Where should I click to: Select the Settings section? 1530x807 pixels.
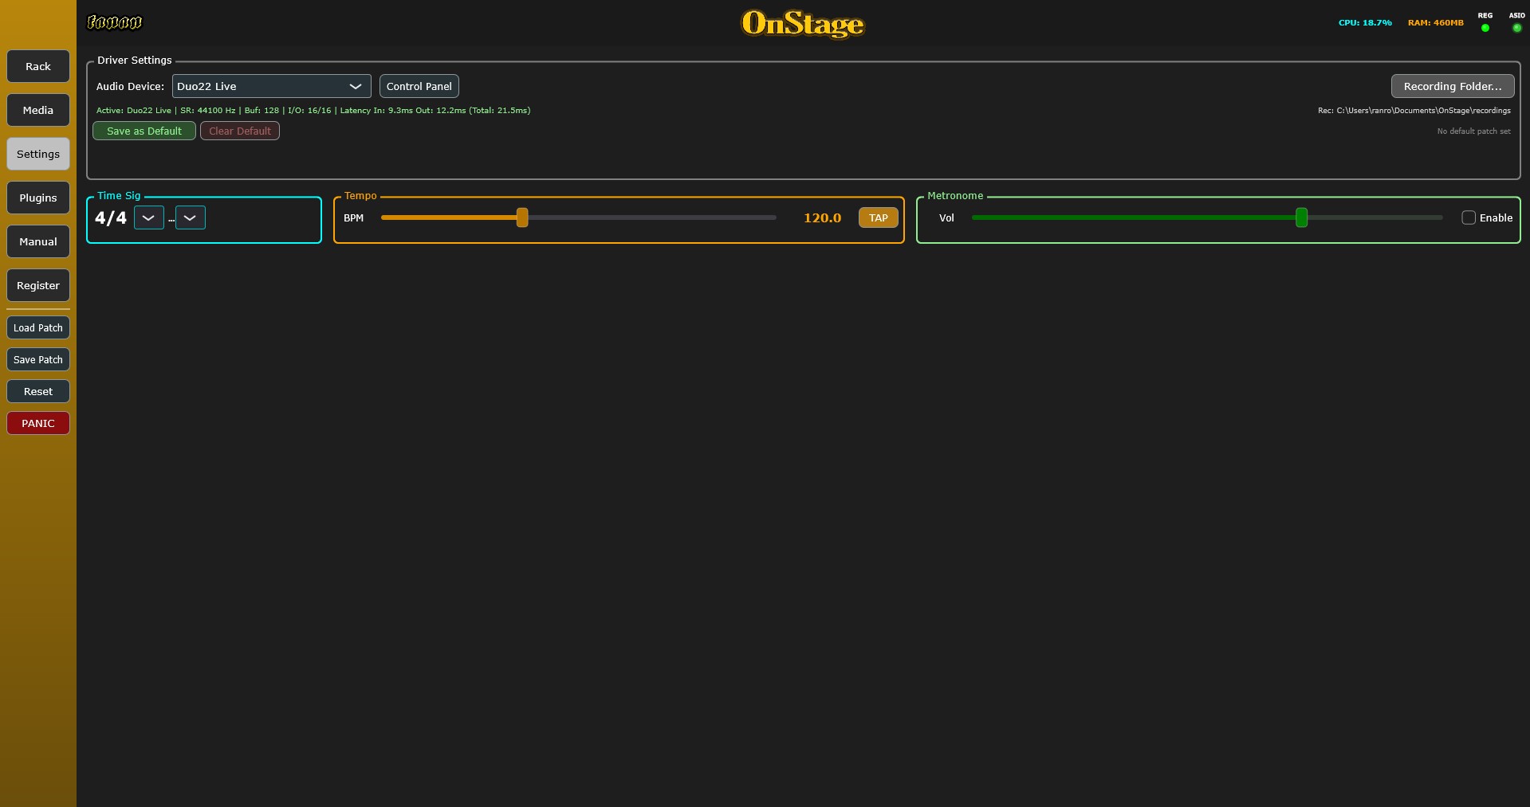coord(38,154)
